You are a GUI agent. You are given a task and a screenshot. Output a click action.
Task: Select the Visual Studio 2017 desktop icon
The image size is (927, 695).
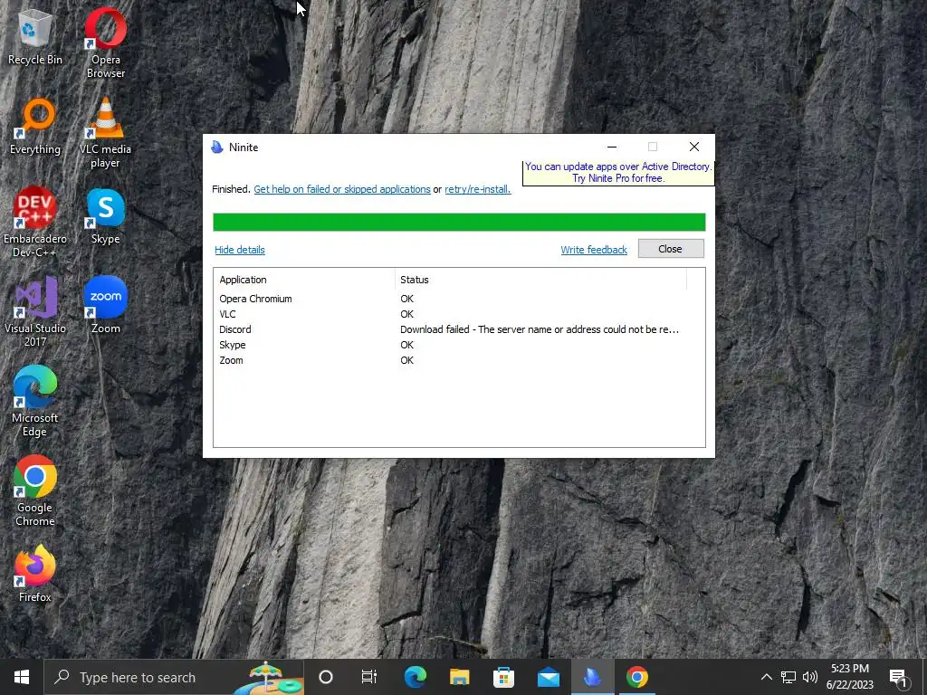(35, 312)
